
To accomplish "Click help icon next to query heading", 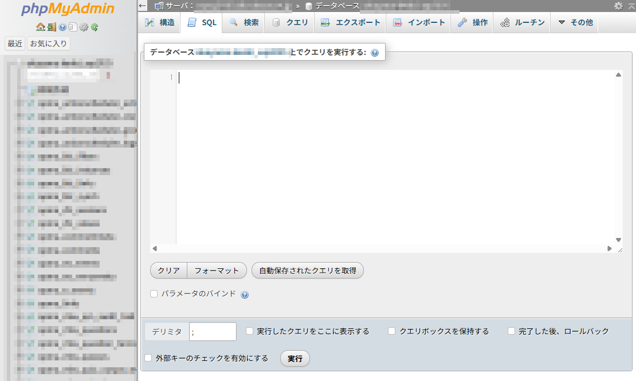I will [375, 53].
